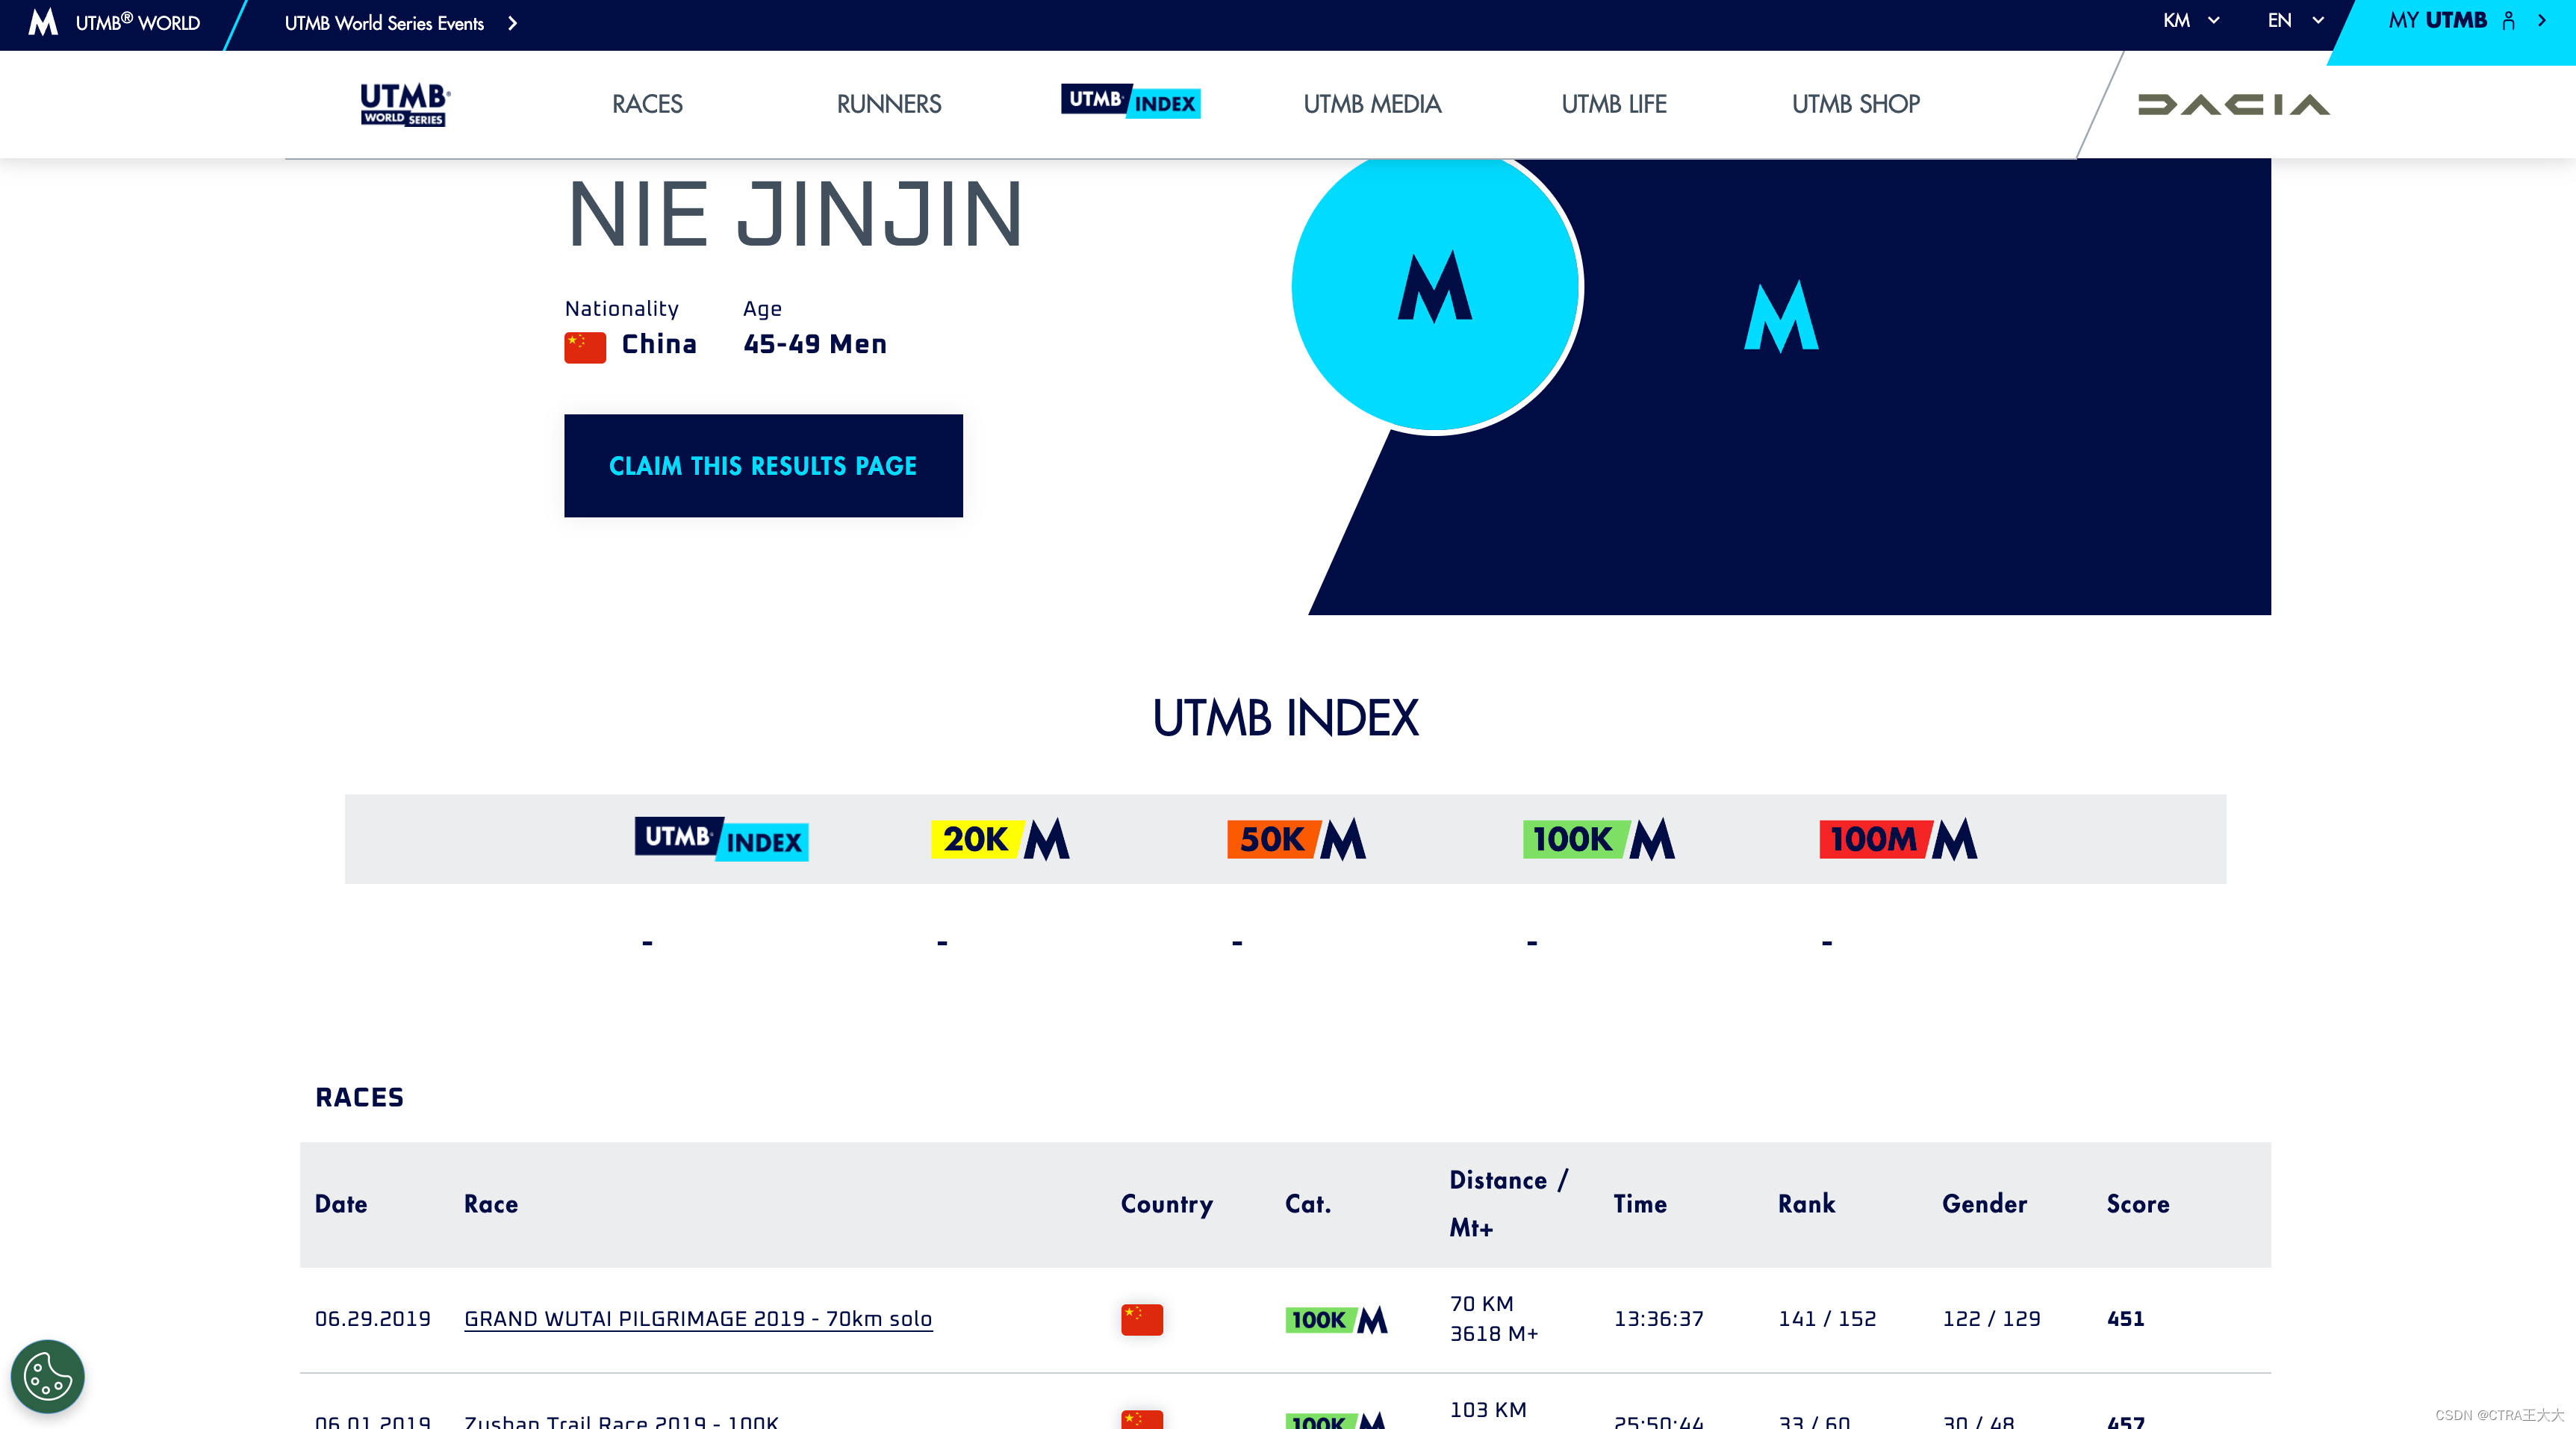This screenshot has height=1429, width=2576.
Task: Open Grand Wutai Pilgrimage 2019 race link
Action: (697, 1318)
